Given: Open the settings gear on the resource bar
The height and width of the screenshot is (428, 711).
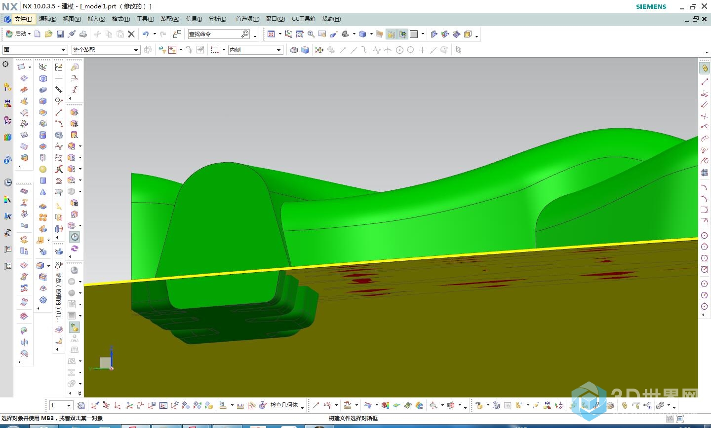Looking at the screenshot, I should pyautogui.click(x=6, y=65).
